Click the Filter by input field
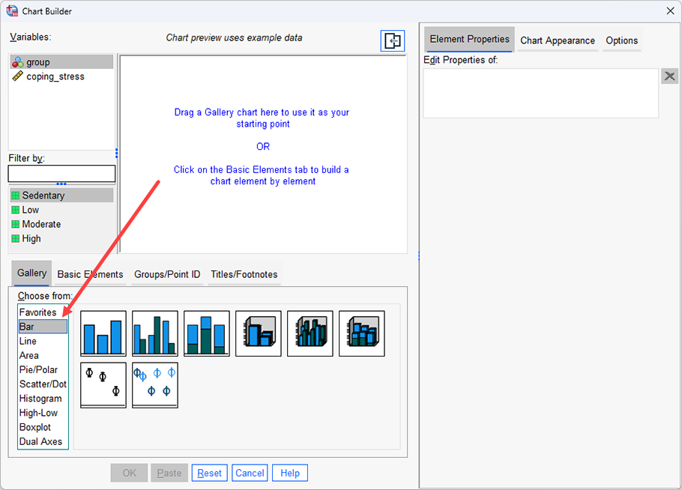The image size is (682, 490). pyautogui.click(x=61, y=174)
